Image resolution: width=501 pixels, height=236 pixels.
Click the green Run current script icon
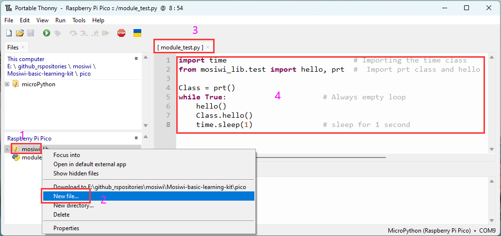47,33
